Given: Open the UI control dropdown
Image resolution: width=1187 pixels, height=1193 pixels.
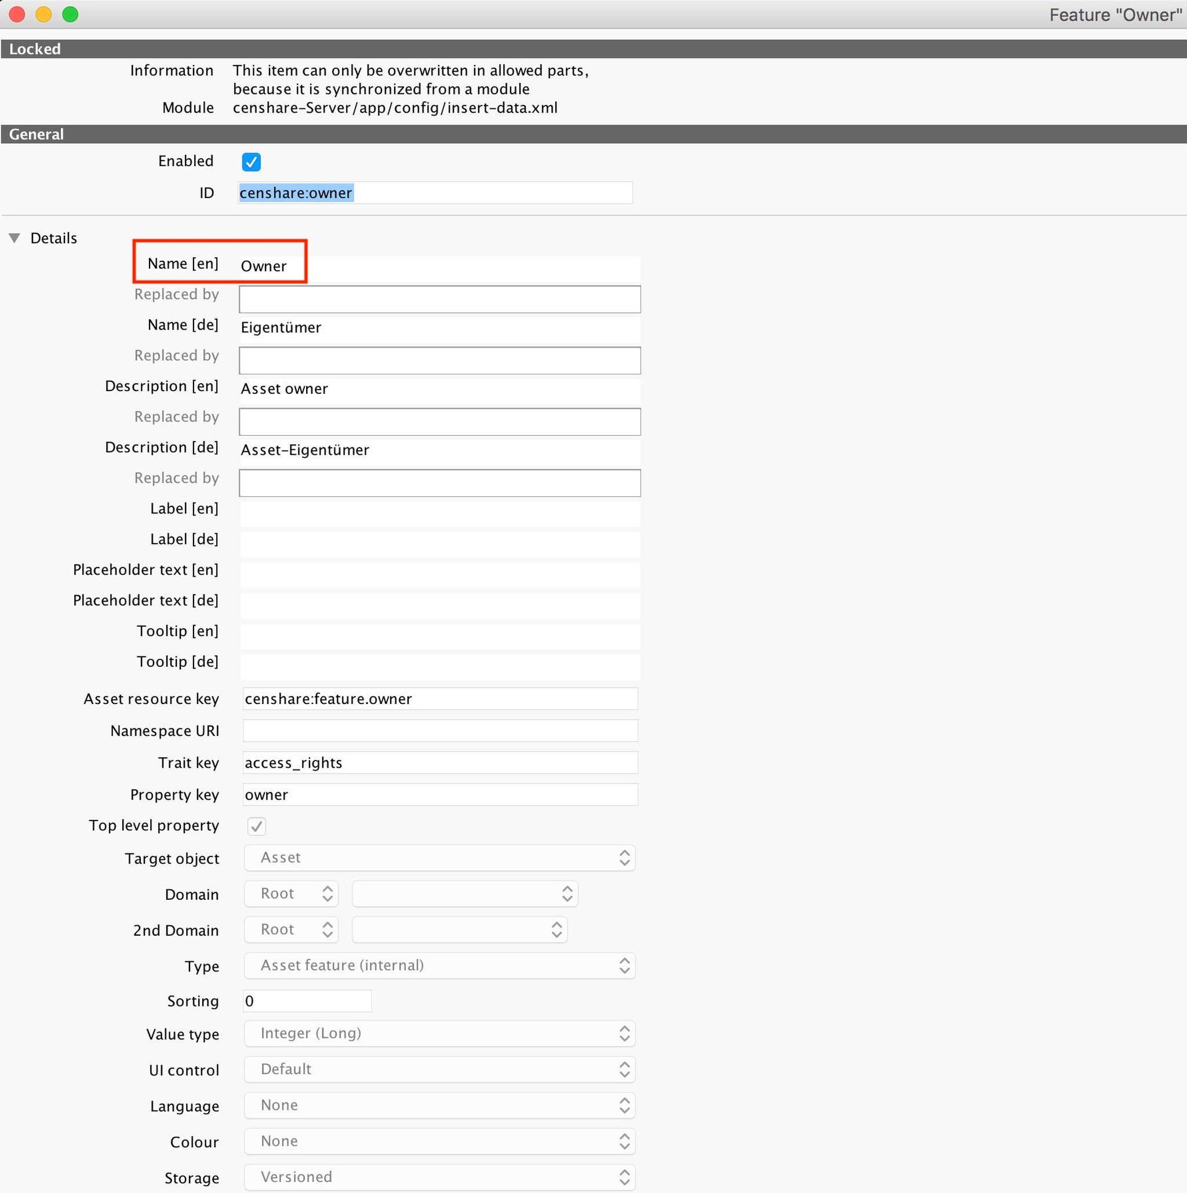Looking at the screenshot, I should pyautogui.click(x=439, y=1070).
